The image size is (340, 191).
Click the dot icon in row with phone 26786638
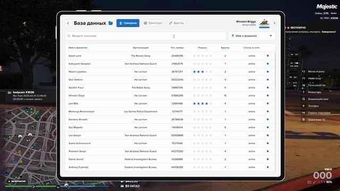point(268,119)
